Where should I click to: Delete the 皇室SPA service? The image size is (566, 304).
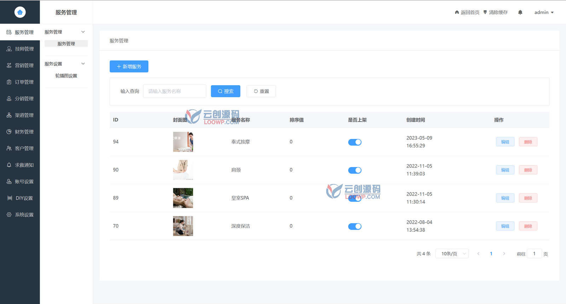point(528,198)
